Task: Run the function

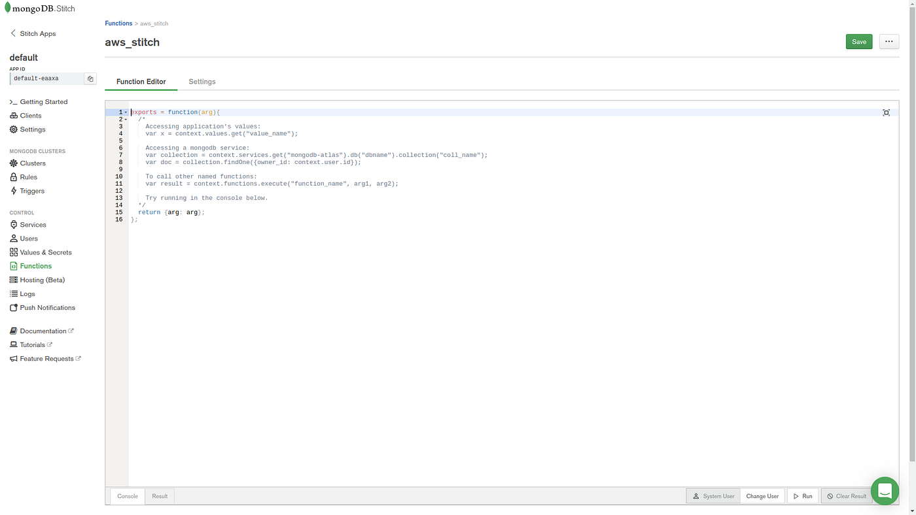Action: pyautogui.click(x=802, y=495)
